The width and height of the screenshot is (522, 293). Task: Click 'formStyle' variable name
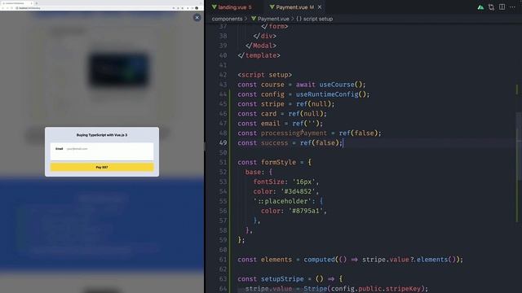click(x=278, y=163)
